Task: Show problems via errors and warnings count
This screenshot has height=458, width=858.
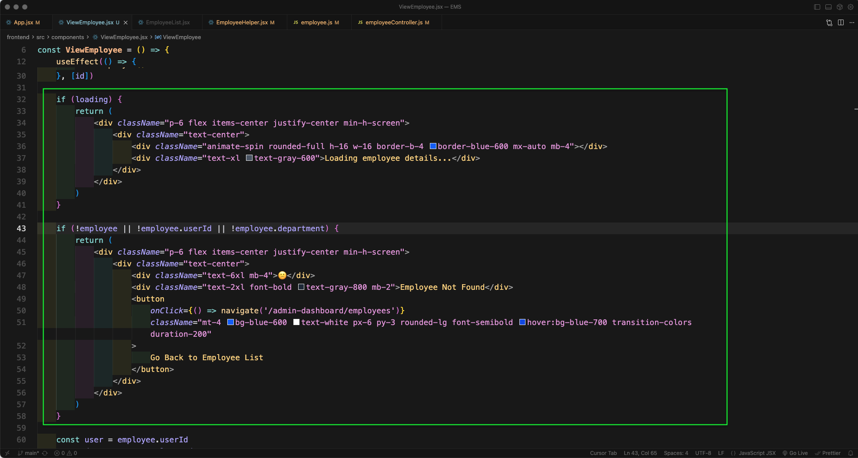Action: pos(66,453)
